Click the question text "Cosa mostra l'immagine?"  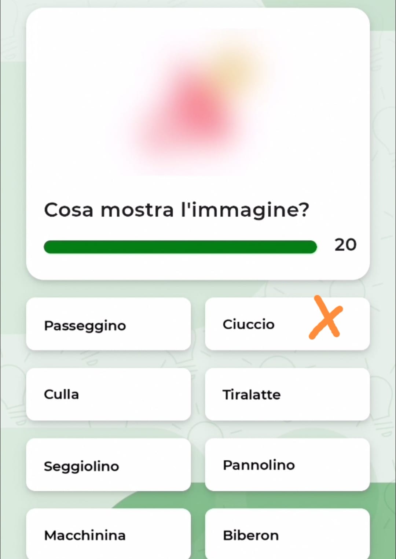pos(176,210)
